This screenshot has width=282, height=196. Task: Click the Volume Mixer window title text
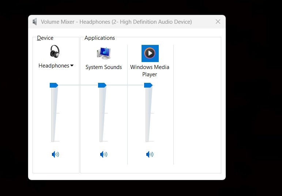[116, 22]
